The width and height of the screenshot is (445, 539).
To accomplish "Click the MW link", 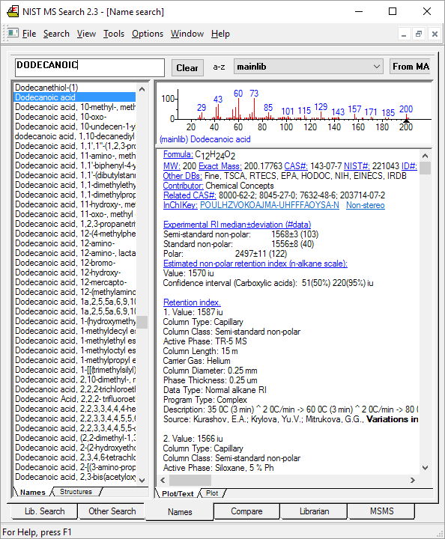I will (172, 166).
